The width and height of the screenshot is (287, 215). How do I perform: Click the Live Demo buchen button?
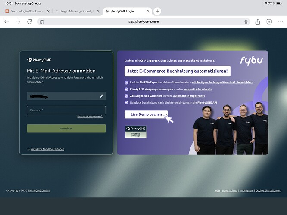click(146, 114)
